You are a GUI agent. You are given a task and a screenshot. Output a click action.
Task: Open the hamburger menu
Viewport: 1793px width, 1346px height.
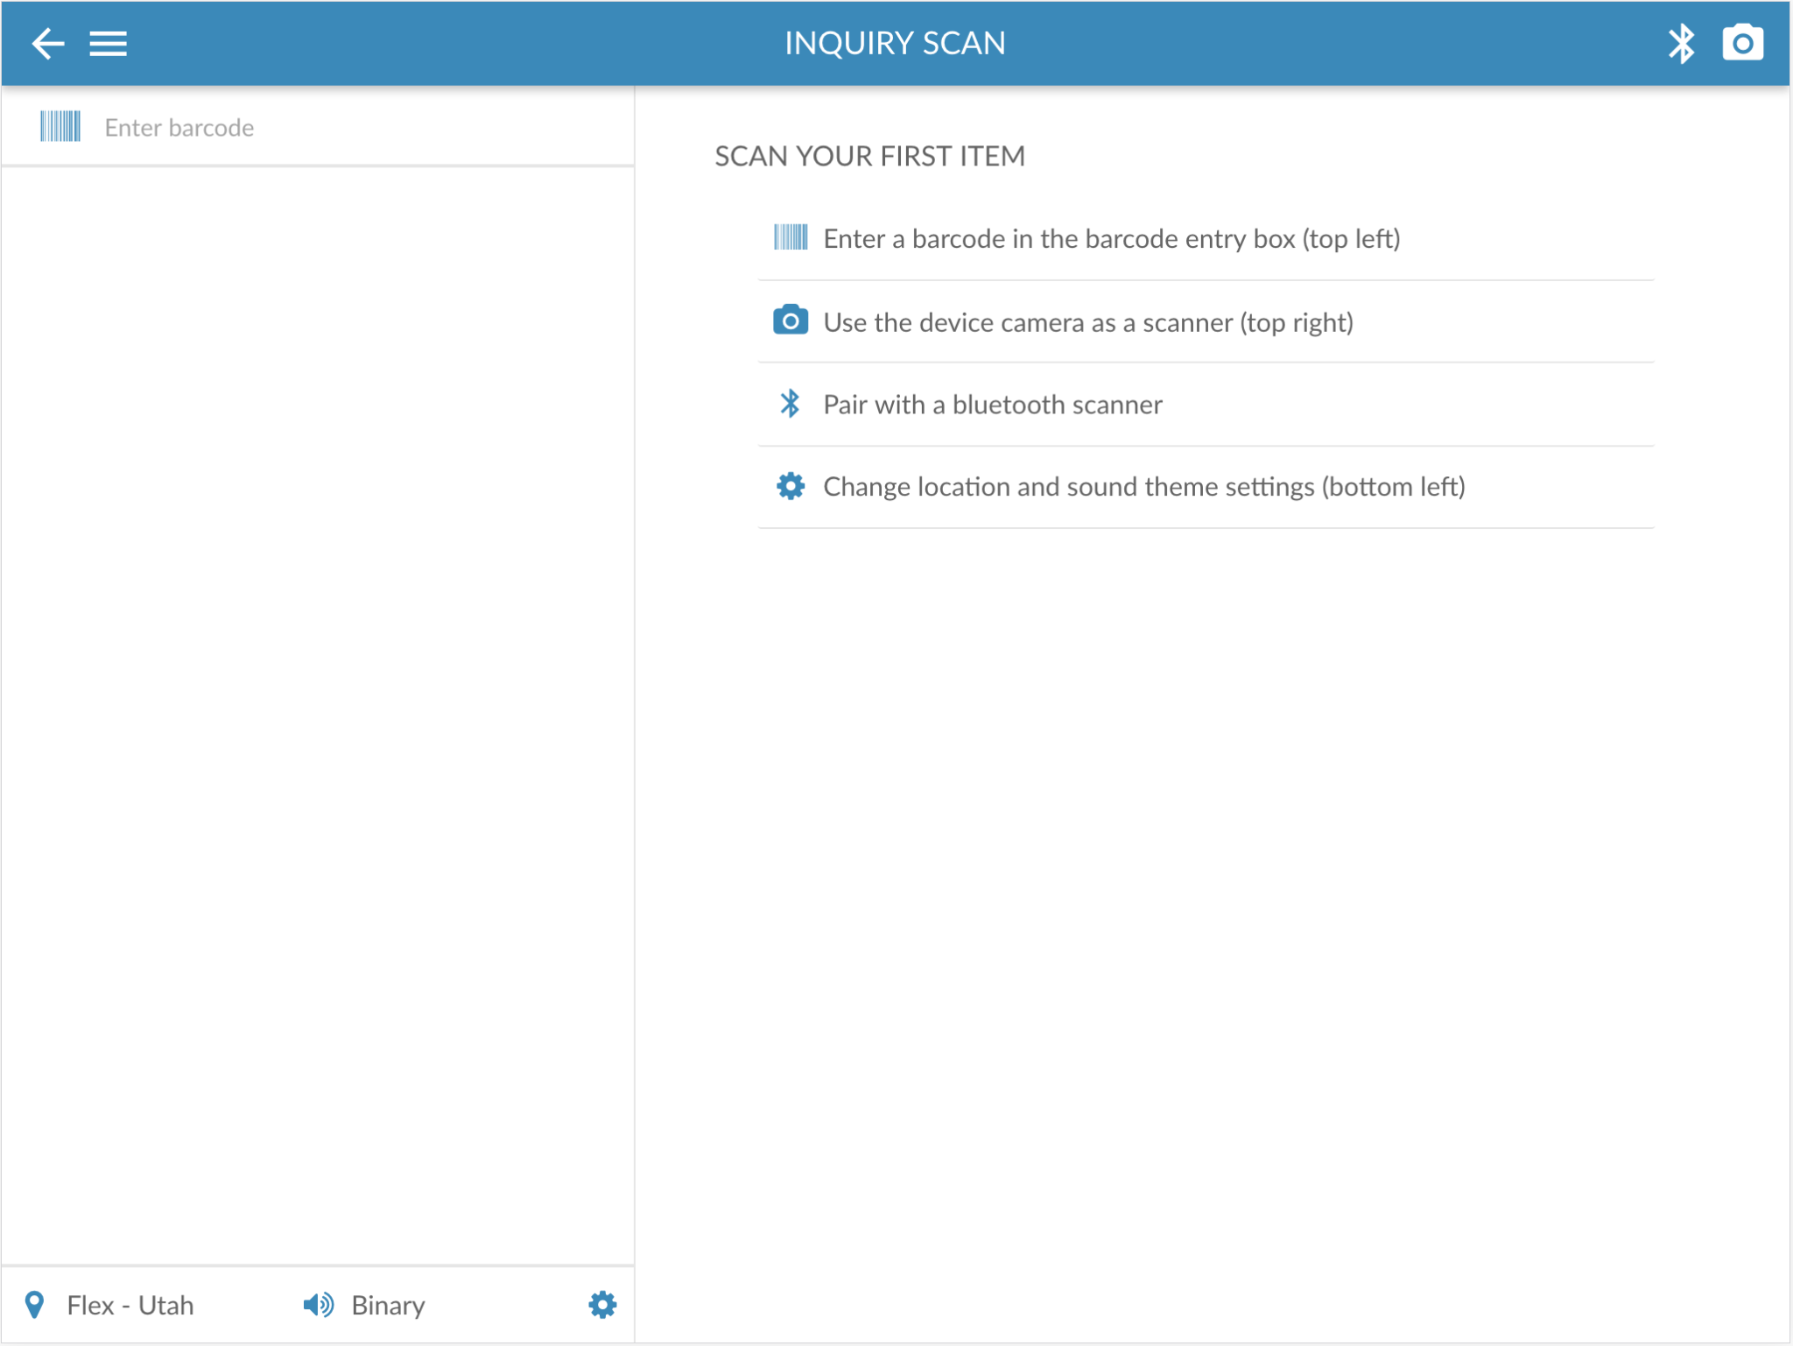(x=108, y=43)
